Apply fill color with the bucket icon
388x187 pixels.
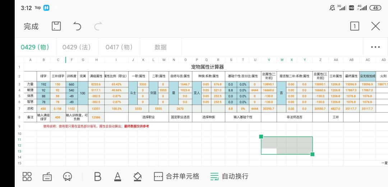[x=137, y=177]
